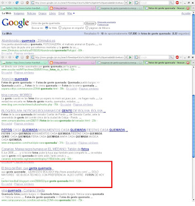Switch to 'El blog del Bari' tab in upper window

point(72,8)
